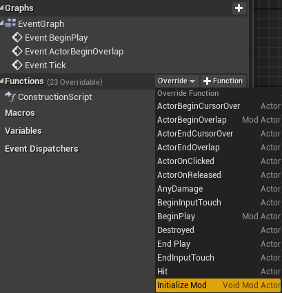Open the Override dropdown
Image resolution: width=282 pixels, height=293 pixels.
tap(177, 81)
